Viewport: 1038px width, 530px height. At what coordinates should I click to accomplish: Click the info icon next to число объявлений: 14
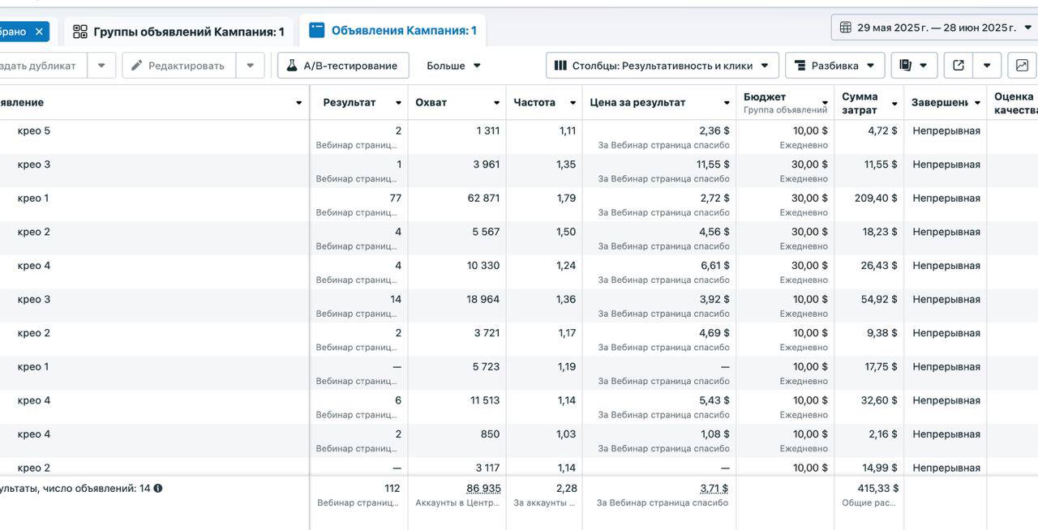pyautogui.click(x=158, y=489)
